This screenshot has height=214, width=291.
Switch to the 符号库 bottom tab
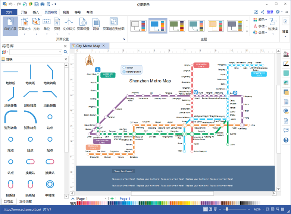tap(8, 202)
